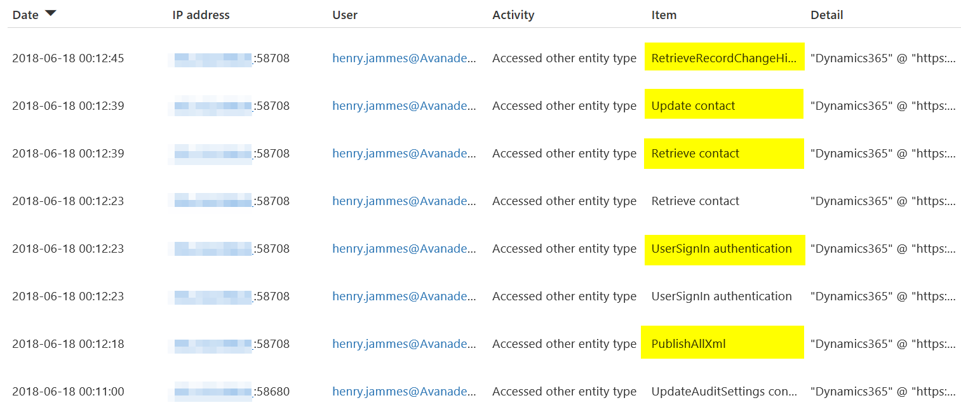Image resolution: width=961 pixels, height=412 pixels.
Task: Click the Date column sort arrow
Action: (x=51, y=14)
